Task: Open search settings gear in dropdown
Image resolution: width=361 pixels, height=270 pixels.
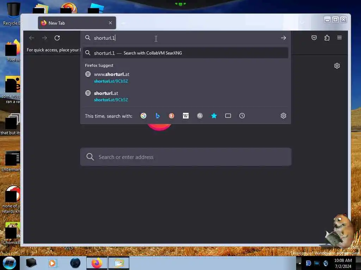Action: point(283,116)
